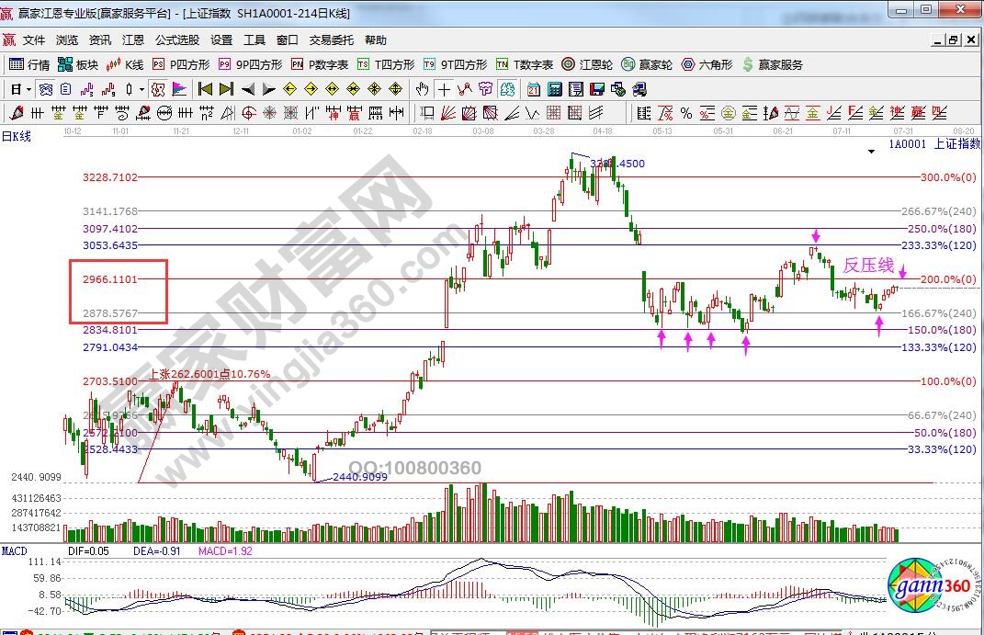
Task: Jump to first bar with skip-back arrow
Action: point(205,89)
